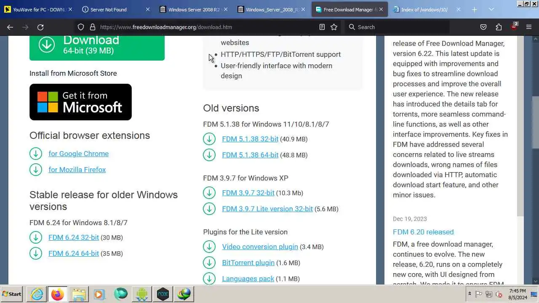Viewport: 539px width, 303px height.
Task: Open the green Android taskbar icon
Action: 142,294
